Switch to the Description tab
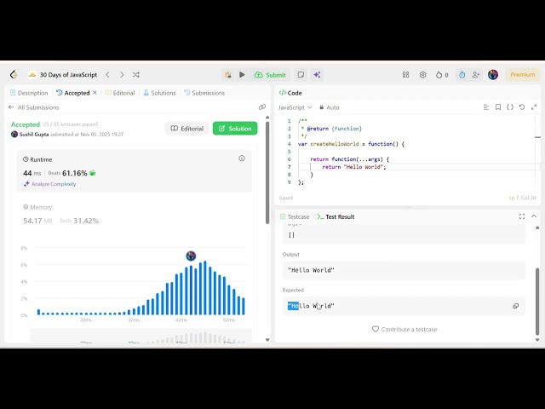 pos(29,93)
